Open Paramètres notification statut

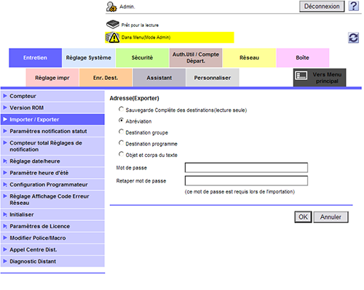pyautogui.click(x=52, y=131)
